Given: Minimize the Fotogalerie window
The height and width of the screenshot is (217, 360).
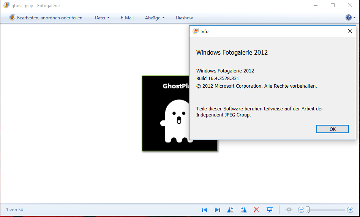Looking at the screenshot, I should coord(316,5).
